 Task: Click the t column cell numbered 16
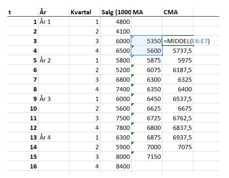(22, 166)
